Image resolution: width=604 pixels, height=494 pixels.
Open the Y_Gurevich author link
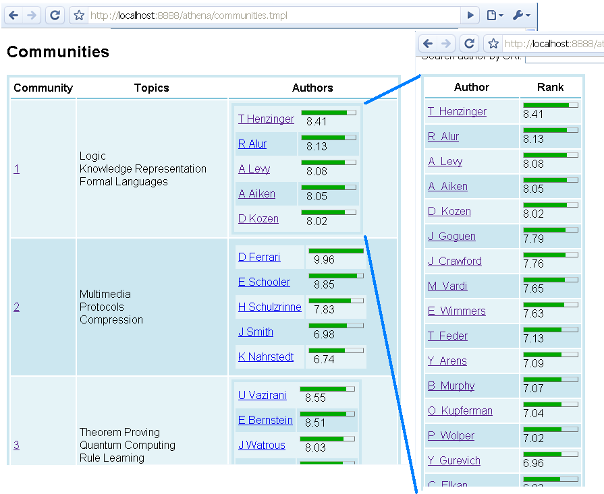[454, 460]
